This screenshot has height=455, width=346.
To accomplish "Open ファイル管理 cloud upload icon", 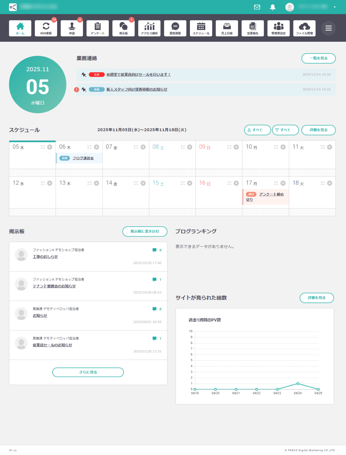I will (304, 28).
